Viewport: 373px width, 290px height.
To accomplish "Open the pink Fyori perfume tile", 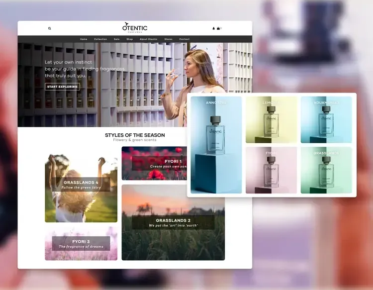I will coord(271,170).
